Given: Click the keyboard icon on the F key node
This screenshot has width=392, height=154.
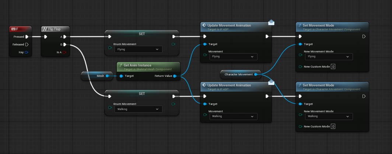Looking at the screenshot, I should pos(13,29).
